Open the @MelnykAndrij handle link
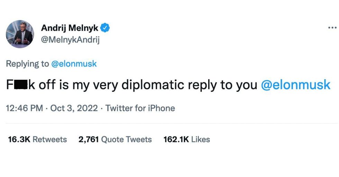 click(70, 40)
